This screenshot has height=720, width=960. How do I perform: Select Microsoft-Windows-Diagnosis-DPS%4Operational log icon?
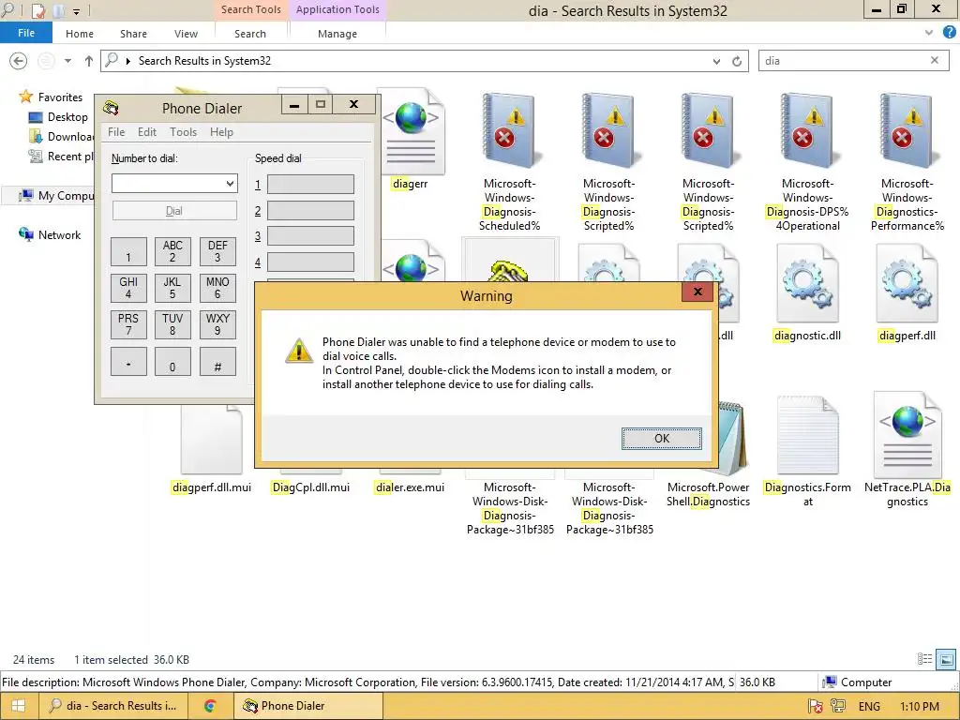tap(807, 130)
